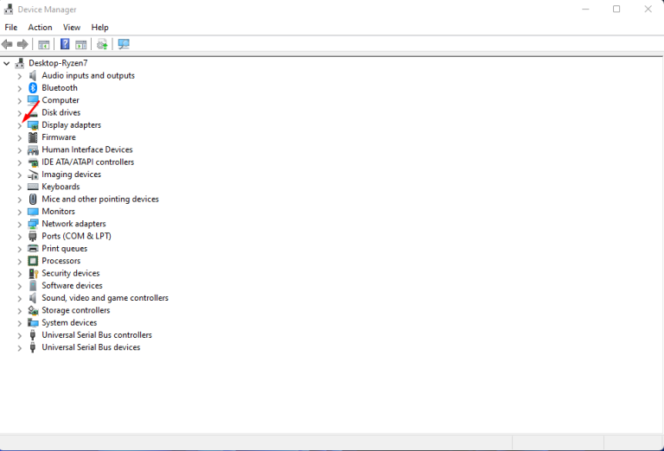664x451 pixels.
Task: Select the Computer category label
Action: click(61, 100)
